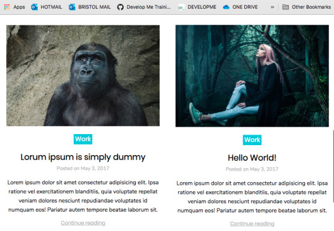Image resolution: width=334 pixels, height=231 pixels.
Task: Click the date under 'Lorum ipsum is simply dummy'
Action: (x=83, y=169)
